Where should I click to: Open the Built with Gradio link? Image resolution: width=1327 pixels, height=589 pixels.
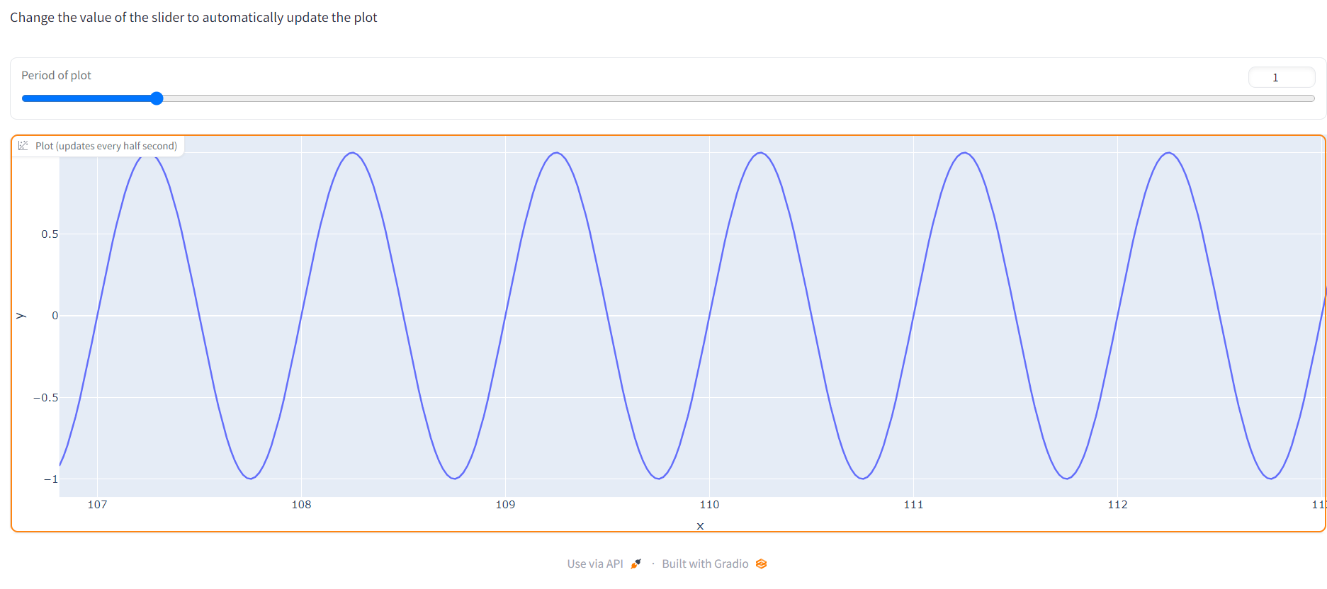click(x=714, y=564)
